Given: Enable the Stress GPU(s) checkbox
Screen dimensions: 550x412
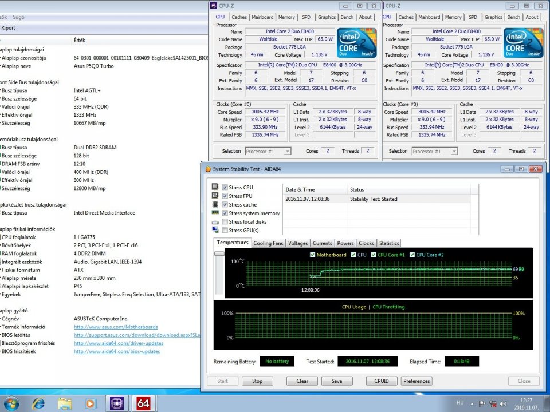Looking at the screenshot, I should [225, 231].
